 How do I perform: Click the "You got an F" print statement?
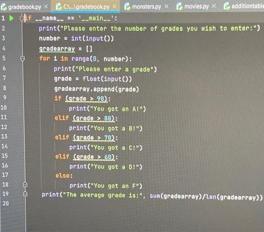click(106, 186)
